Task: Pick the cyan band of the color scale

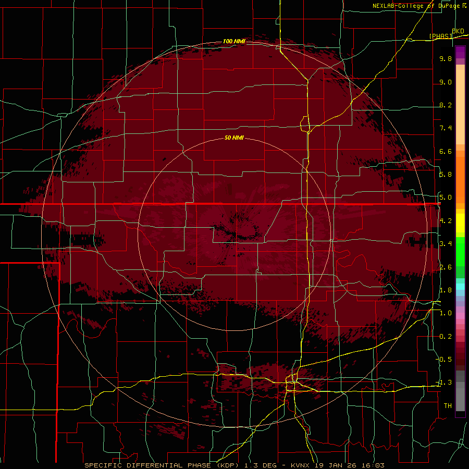Action: coord(460,286)
